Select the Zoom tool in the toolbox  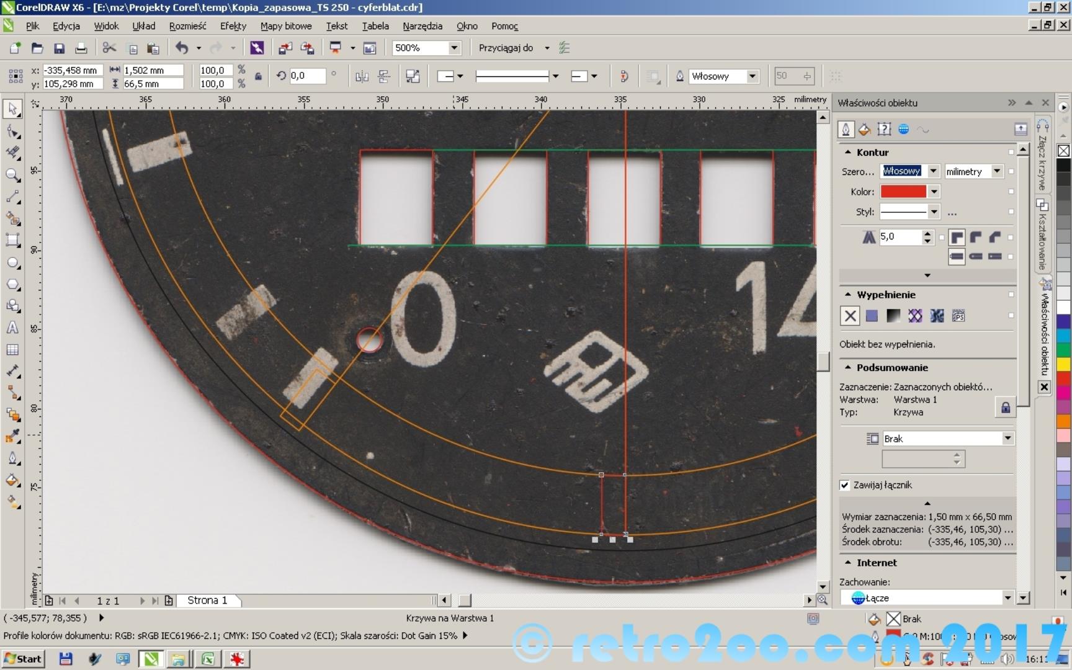coord(12,175)
